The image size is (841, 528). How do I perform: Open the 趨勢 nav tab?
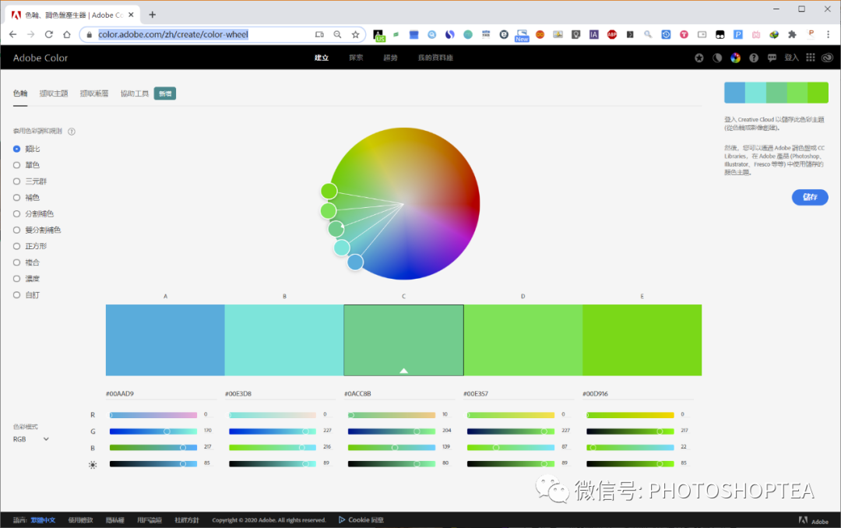point(390,58)
